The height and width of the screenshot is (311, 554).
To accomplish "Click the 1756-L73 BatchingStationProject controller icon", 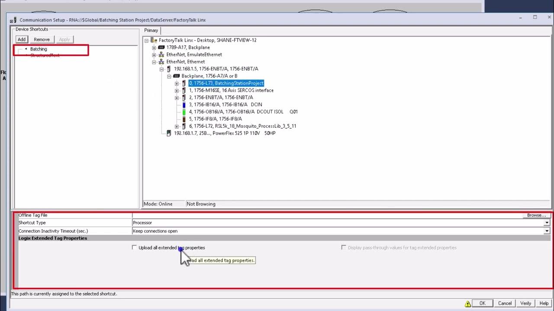I will click(184, 83).
